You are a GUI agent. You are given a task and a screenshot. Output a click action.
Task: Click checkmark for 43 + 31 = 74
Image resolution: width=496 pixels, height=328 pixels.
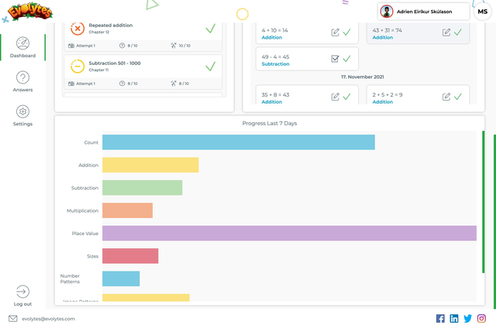click(x=458, y=32)
